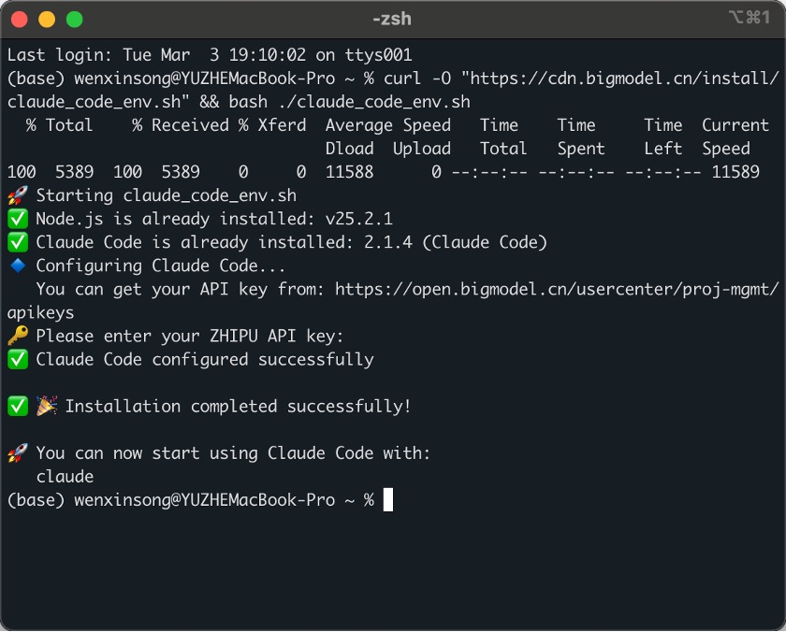Image resolution: width=786 pixels, height=632 pixels.
Task: Click the rocket emoji before "You can now start"
Action: (x=17, y=452)
